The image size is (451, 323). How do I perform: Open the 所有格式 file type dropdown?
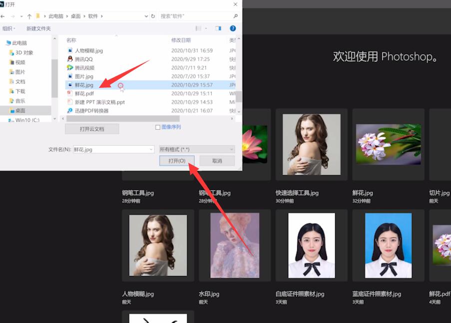(197, 149)
